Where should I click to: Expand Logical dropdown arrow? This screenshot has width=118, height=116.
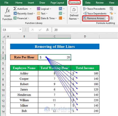[x=50, y=9]
